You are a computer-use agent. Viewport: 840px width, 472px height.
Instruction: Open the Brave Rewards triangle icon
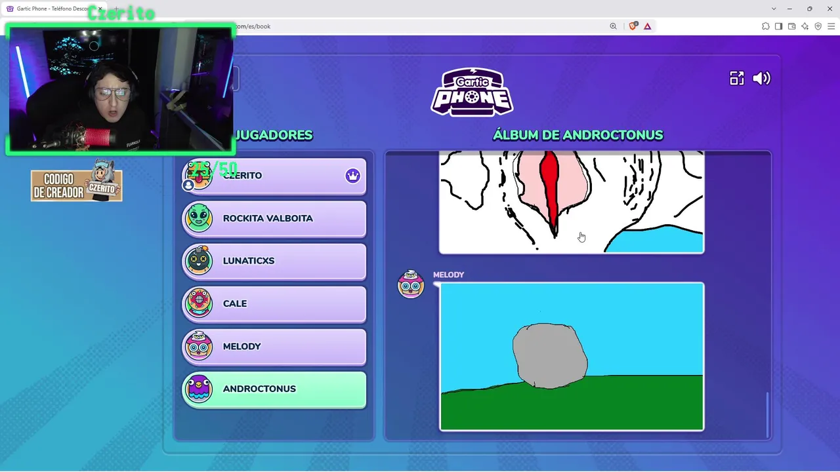point(647,26)
